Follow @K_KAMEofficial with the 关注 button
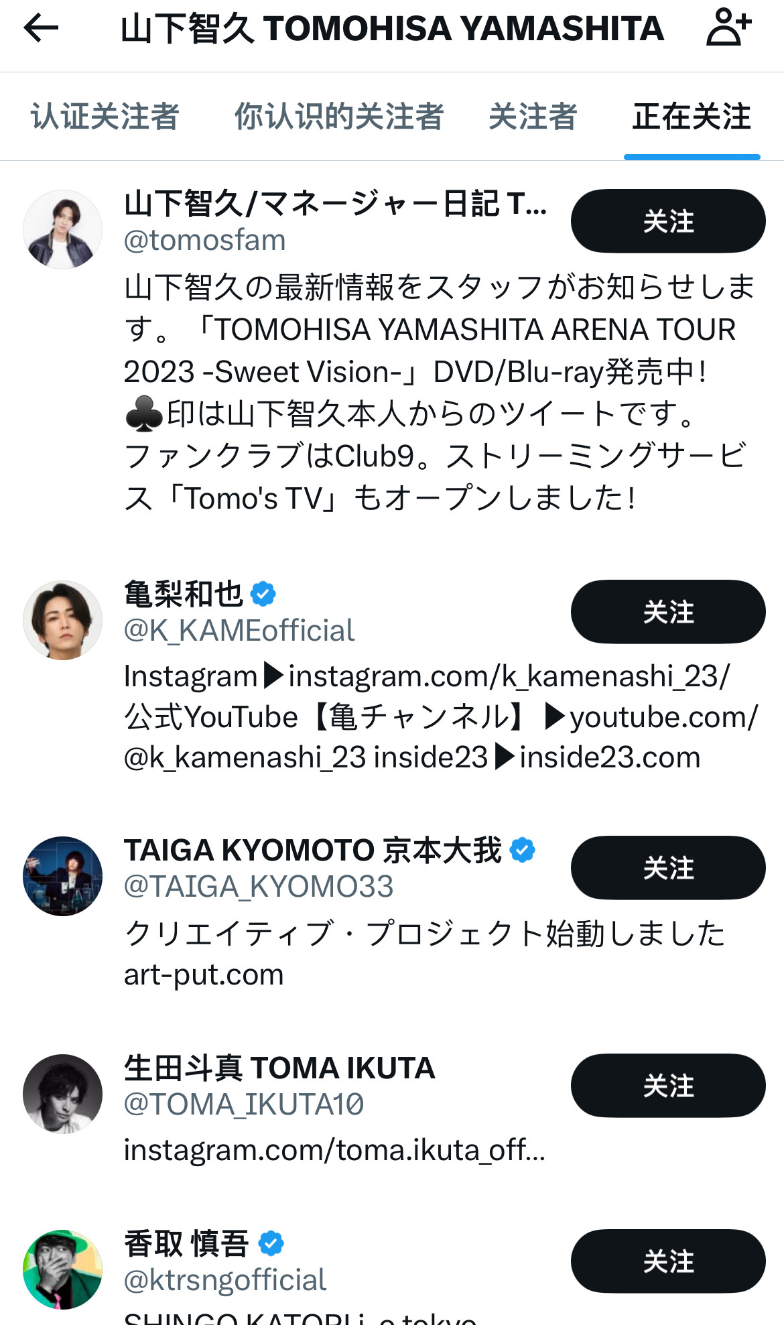The image size is (784, 1325). point(667,612)
